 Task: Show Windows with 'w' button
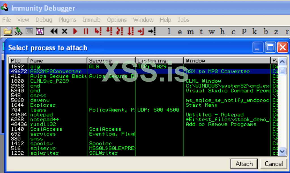[212, 32]
